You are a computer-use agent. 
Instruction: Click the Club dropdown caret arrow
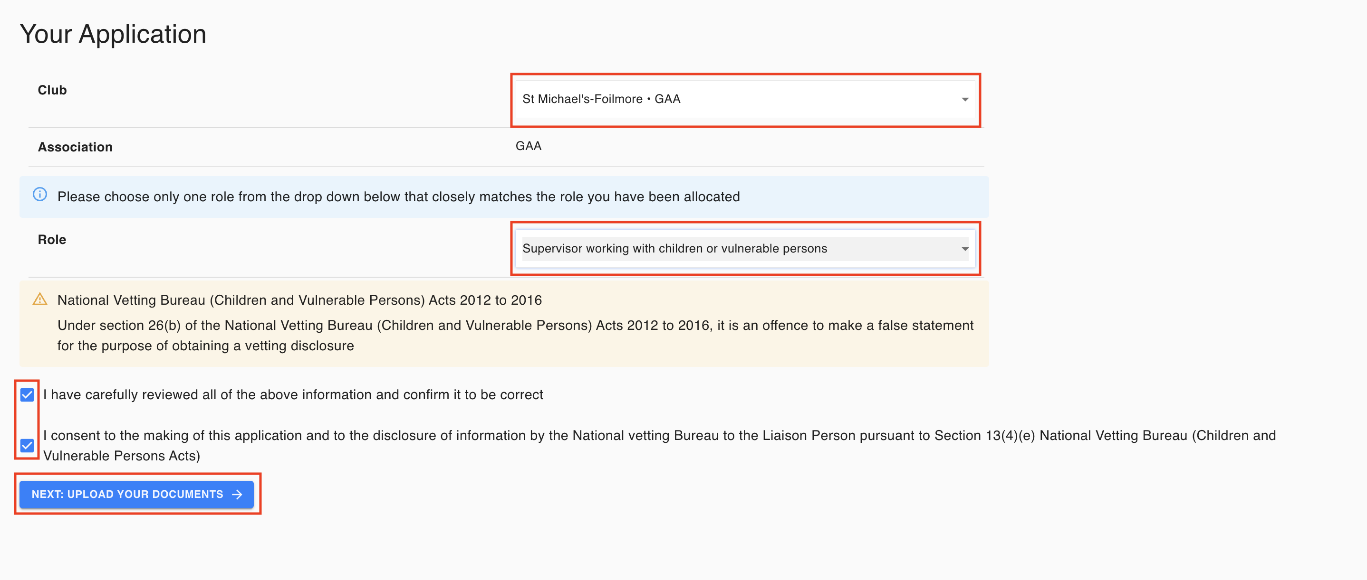point(965,99)
